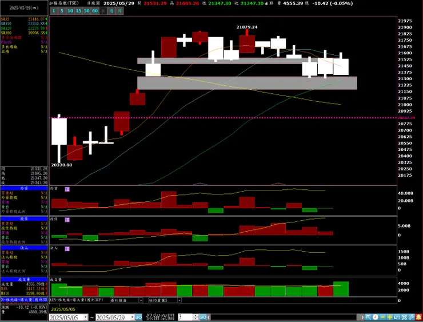The height and width of the screenshot is (322, 423).
Task: Switch to 15-minute timeframe
Action: pos(78,11)
